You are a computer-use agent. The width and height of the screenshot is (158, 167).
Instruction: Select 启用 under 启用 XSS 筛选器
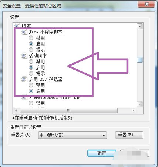[x=31, y=91]
